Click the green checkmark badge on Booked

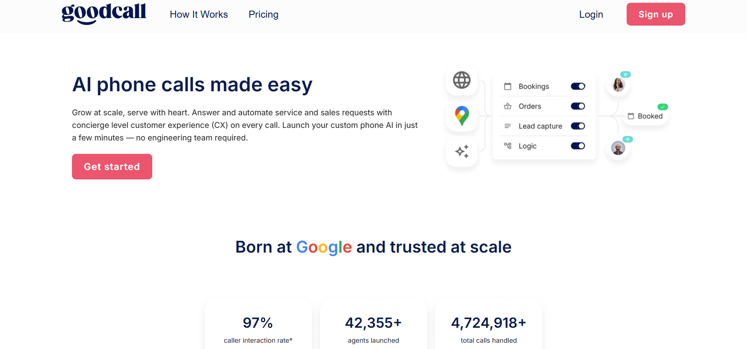(662, 106)
